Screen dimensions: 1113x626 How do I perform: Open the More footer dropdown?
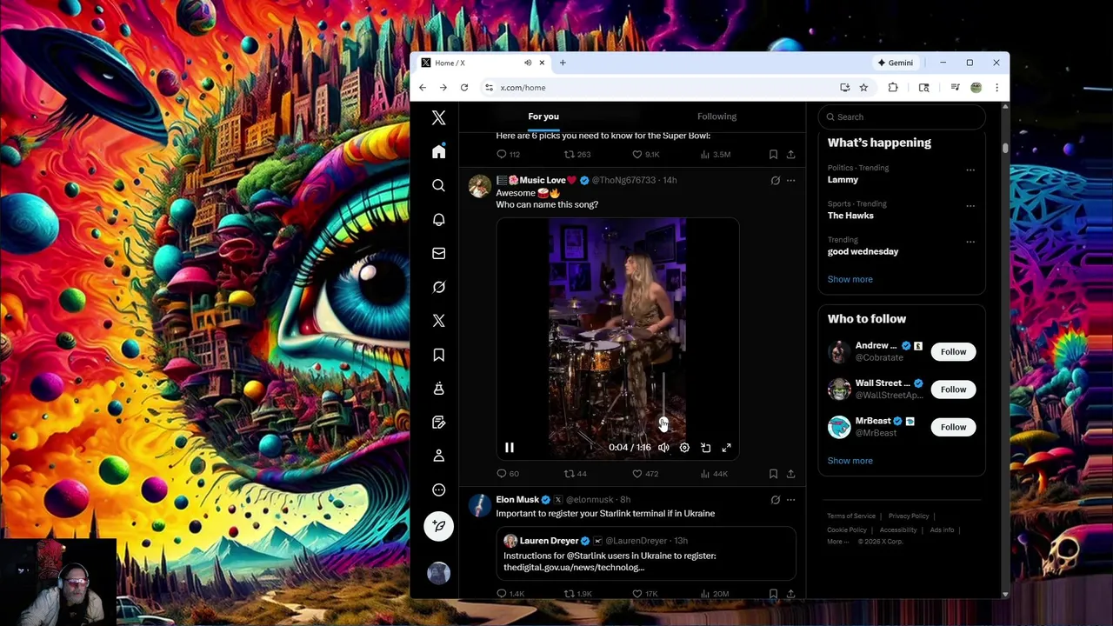(x=836, y=542)
